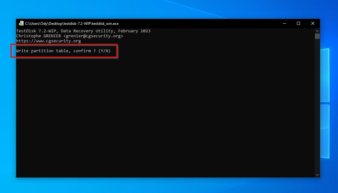
Task: Click the console scrollbar down arrow
Action: (317, 175)
